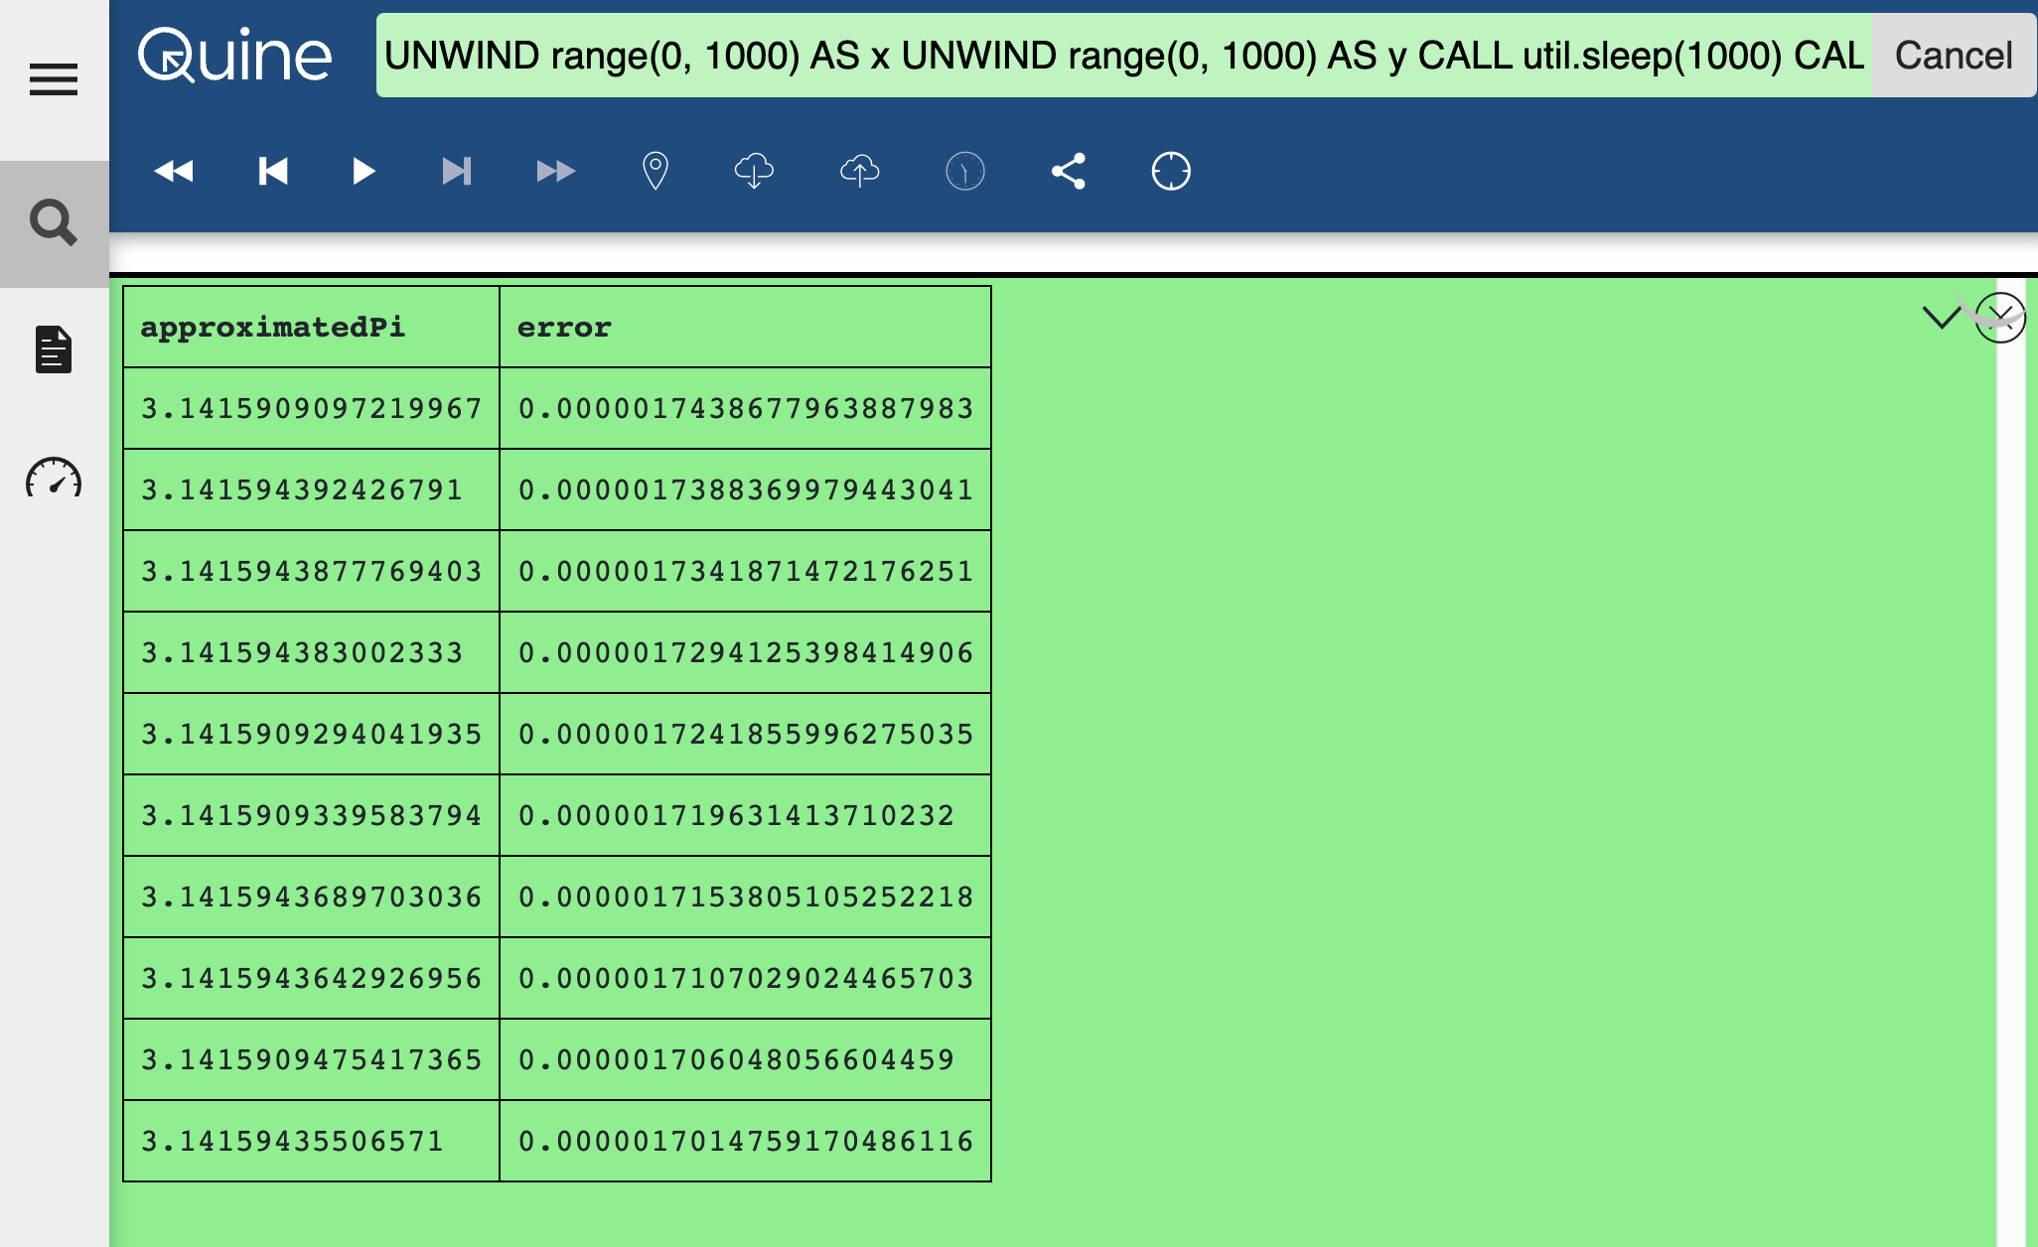The height and width of the screenshot is (1247, 2038).
Task: Recenter the view with crosshair icon
Action: (x=1171, y=172)
